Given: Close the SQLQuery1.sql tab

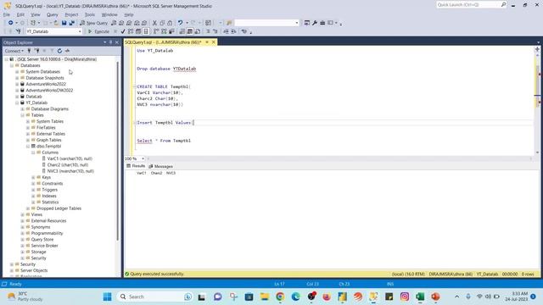Looking at the screenshot, I should pyautogui.click(x=213, y=42).
